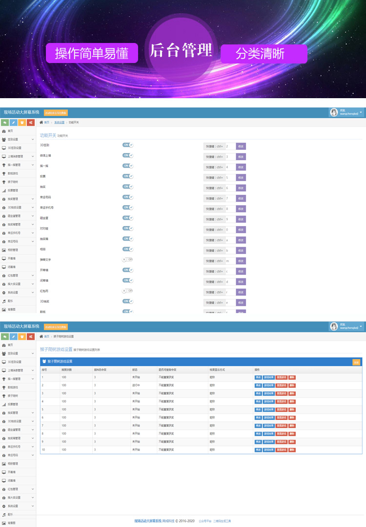Click the 系统设置 link in the breadcrumb
Screen dimensions: 366x527
coord(59,123)
